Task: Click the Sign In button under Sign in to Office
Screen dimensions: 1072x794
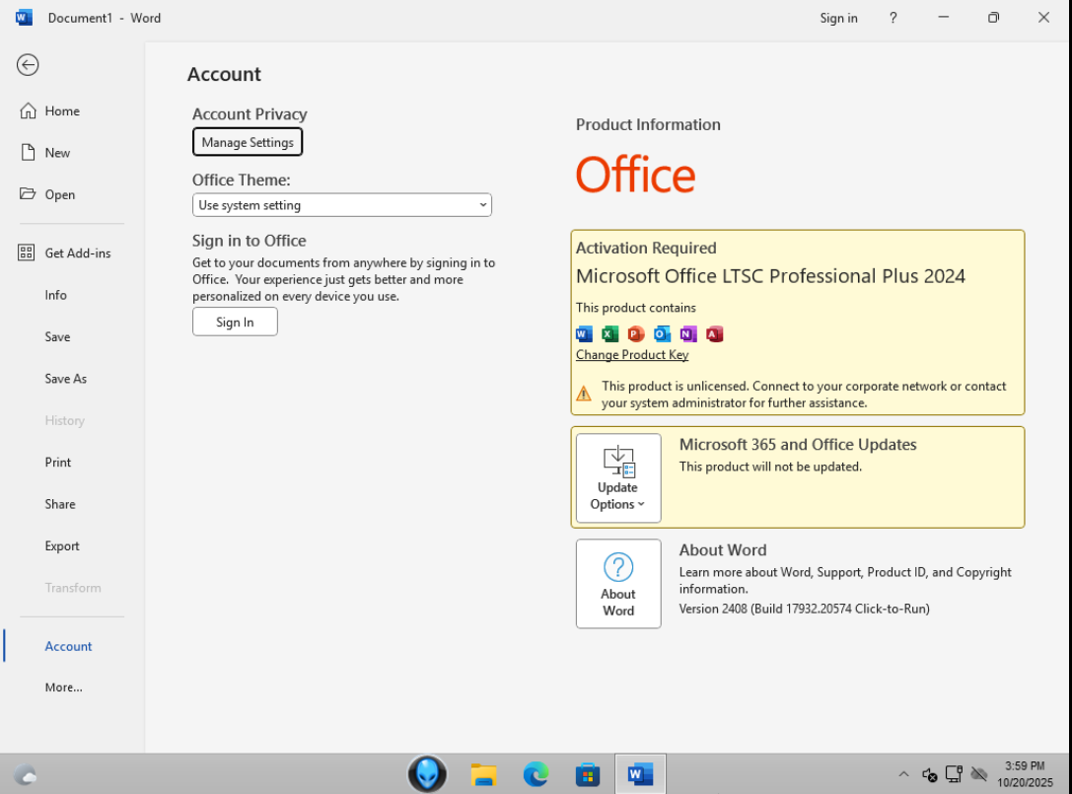Action: (235, 323)
